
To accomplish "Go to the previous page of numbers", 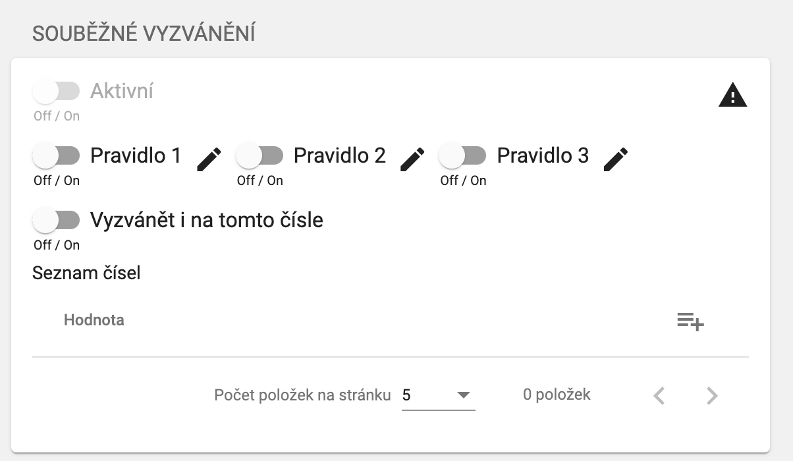I will coord(659,396).
